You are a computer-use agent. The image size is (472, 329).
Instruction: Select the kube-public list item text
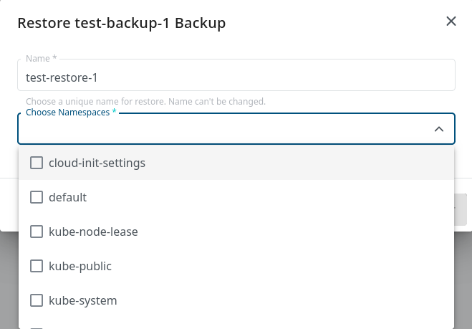coord(80,266)
